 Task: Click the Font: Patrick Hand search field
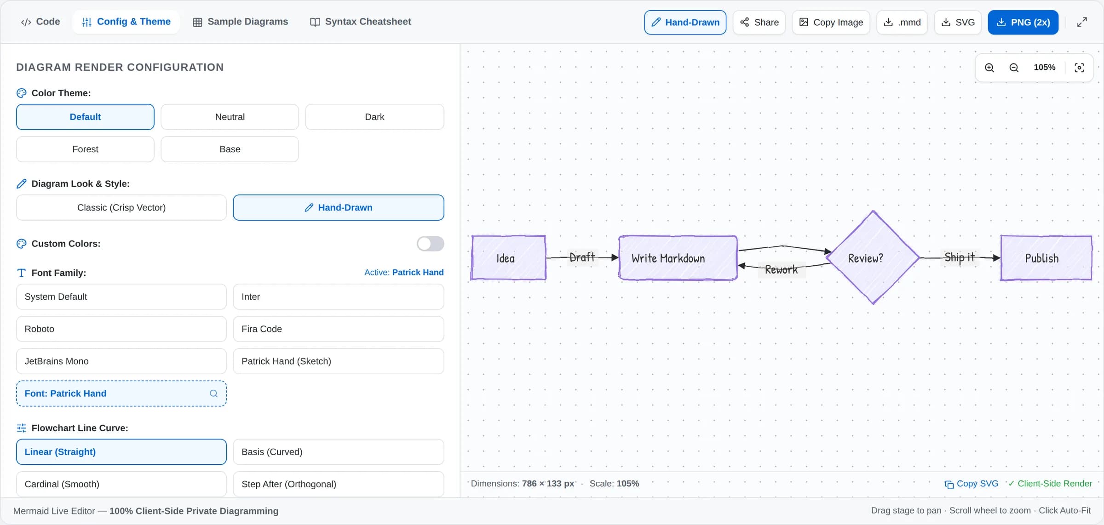tap(121, 394)
